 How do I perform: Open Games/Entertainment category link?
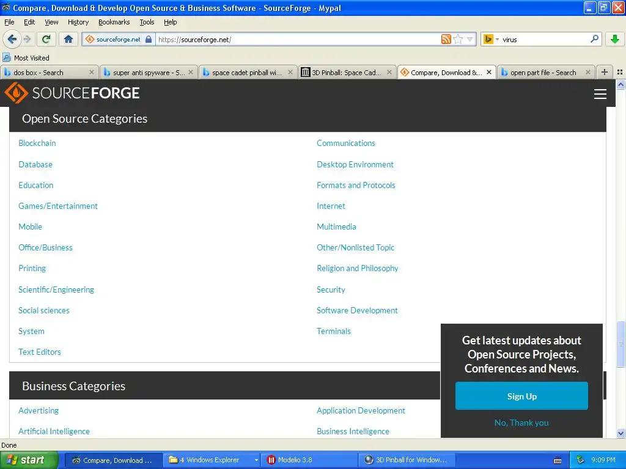pyautogui.click(x=58, y=206)
